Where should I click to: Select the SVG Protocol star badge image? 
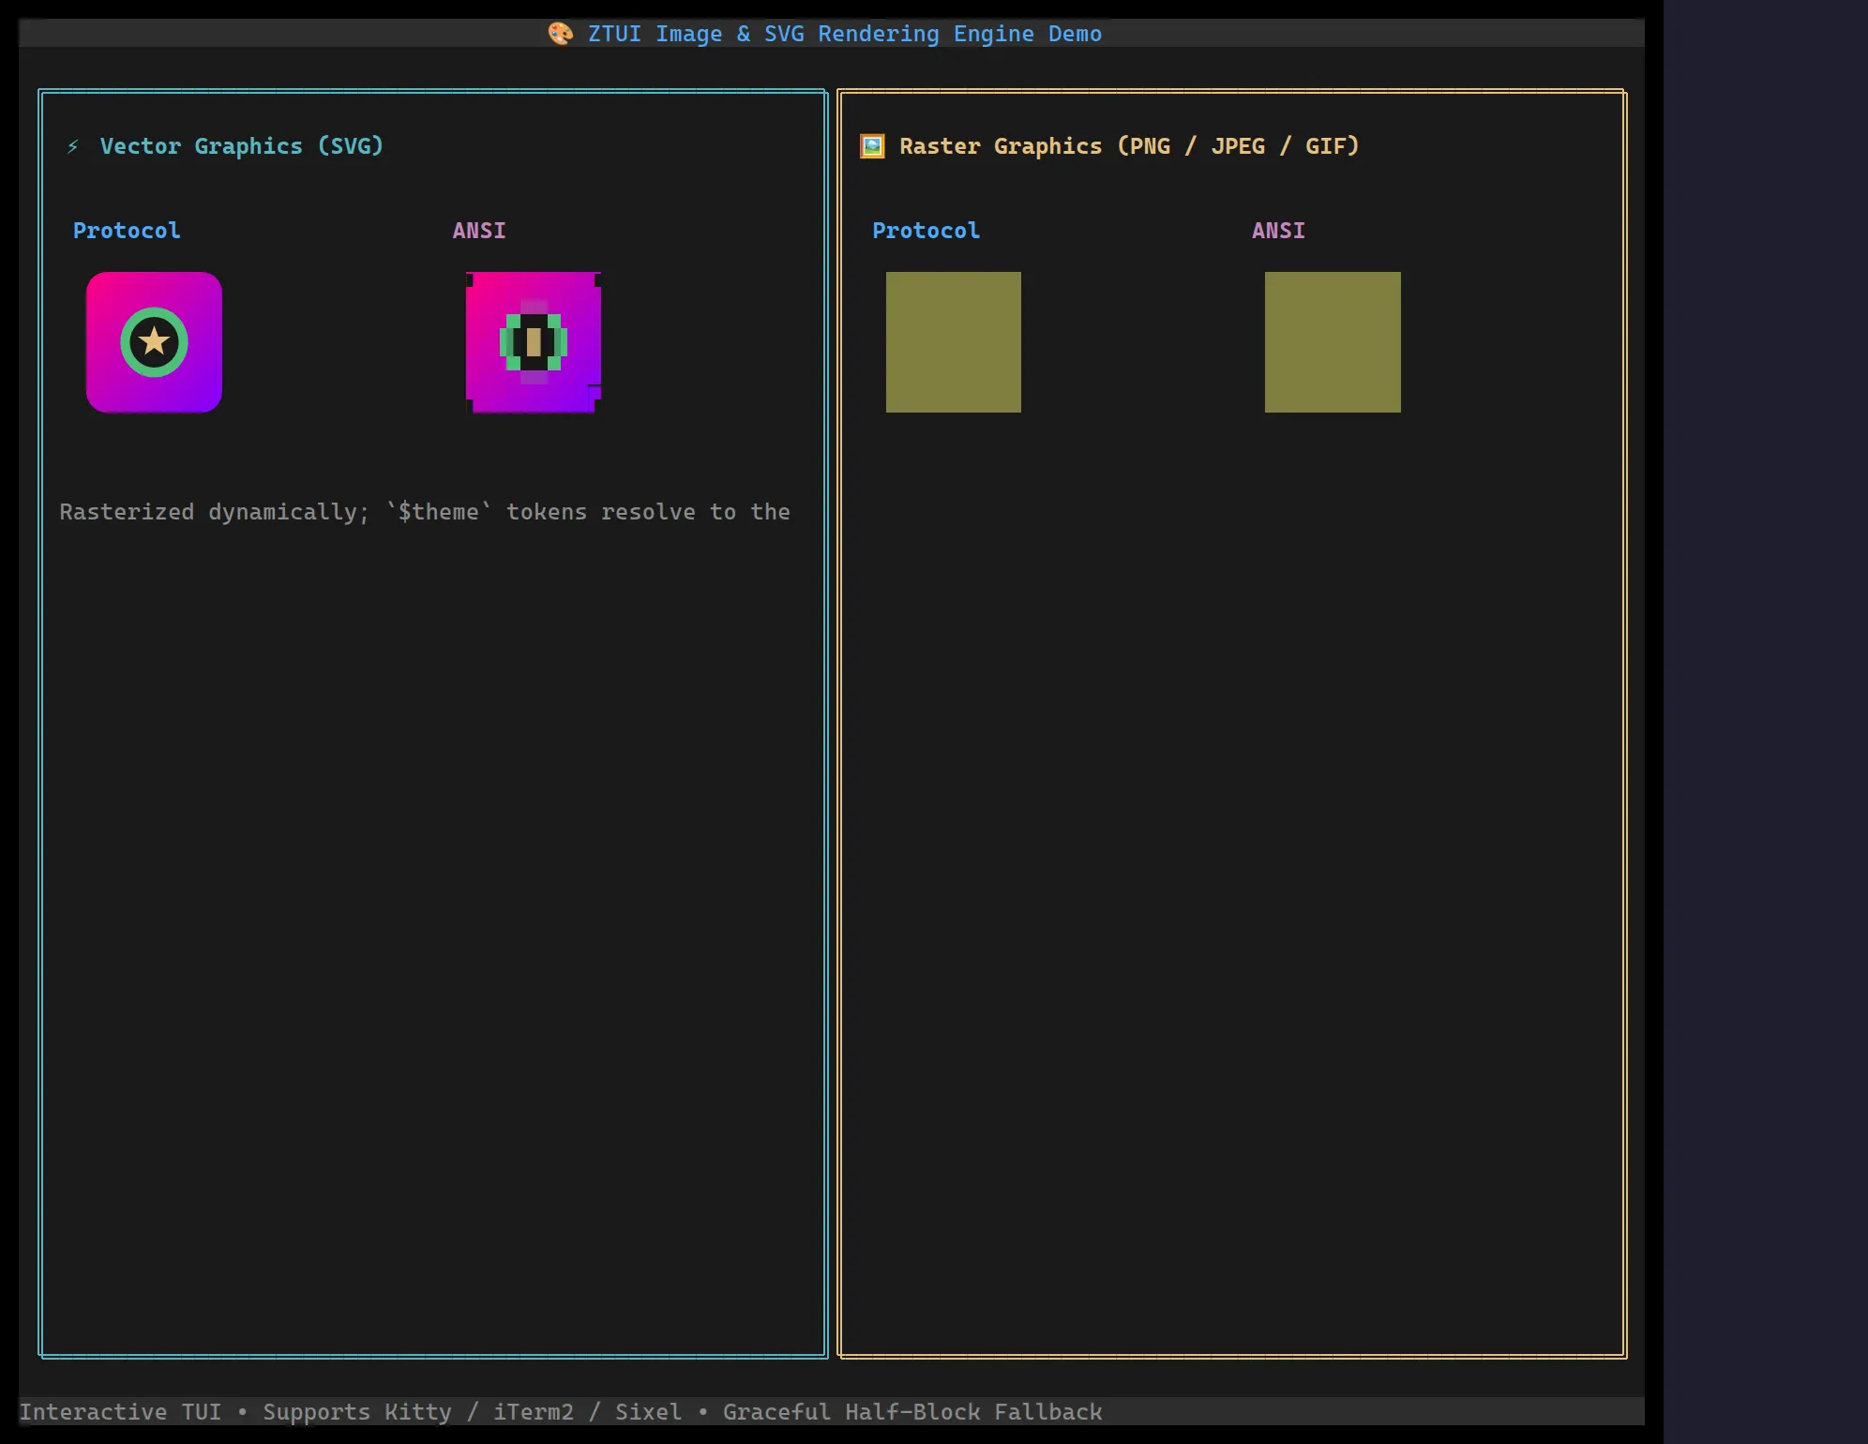154,342
